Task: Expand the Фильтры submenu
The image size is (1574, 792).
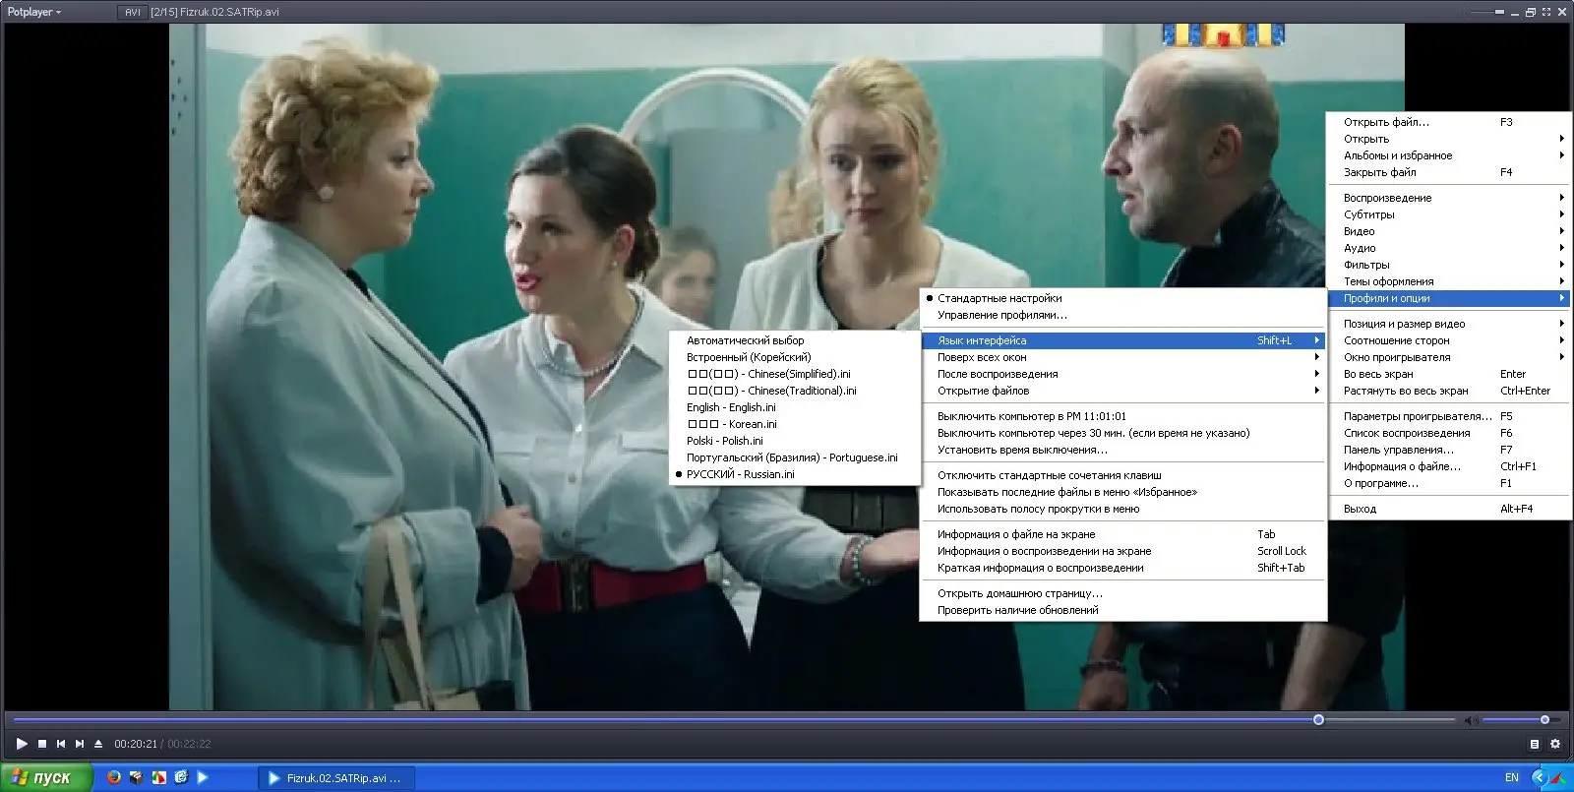Action: 1448,265
